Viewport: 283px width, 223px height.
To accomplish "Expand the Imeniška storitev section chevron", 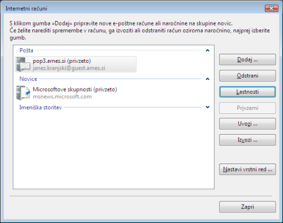I will click(208, 107).
